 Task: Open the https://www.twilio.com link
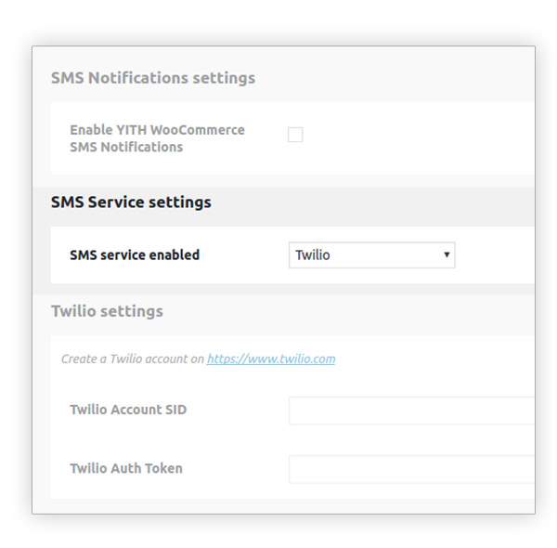coord(271,359)
